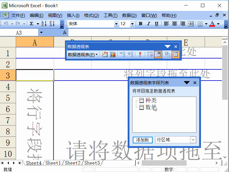This screenshot has height=172, width=229.
Task: Open the 数据(D) menu
Action: 129,15
